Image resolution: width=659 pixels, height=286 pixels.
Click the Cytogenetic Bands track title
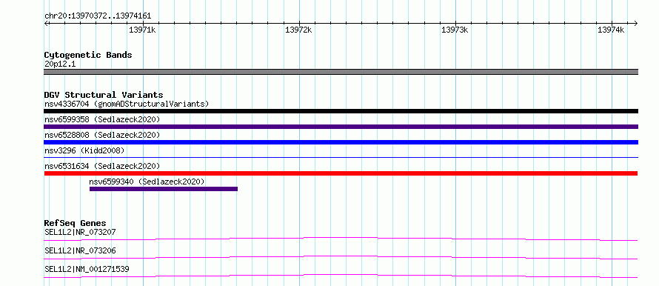(x=88, y=55)
